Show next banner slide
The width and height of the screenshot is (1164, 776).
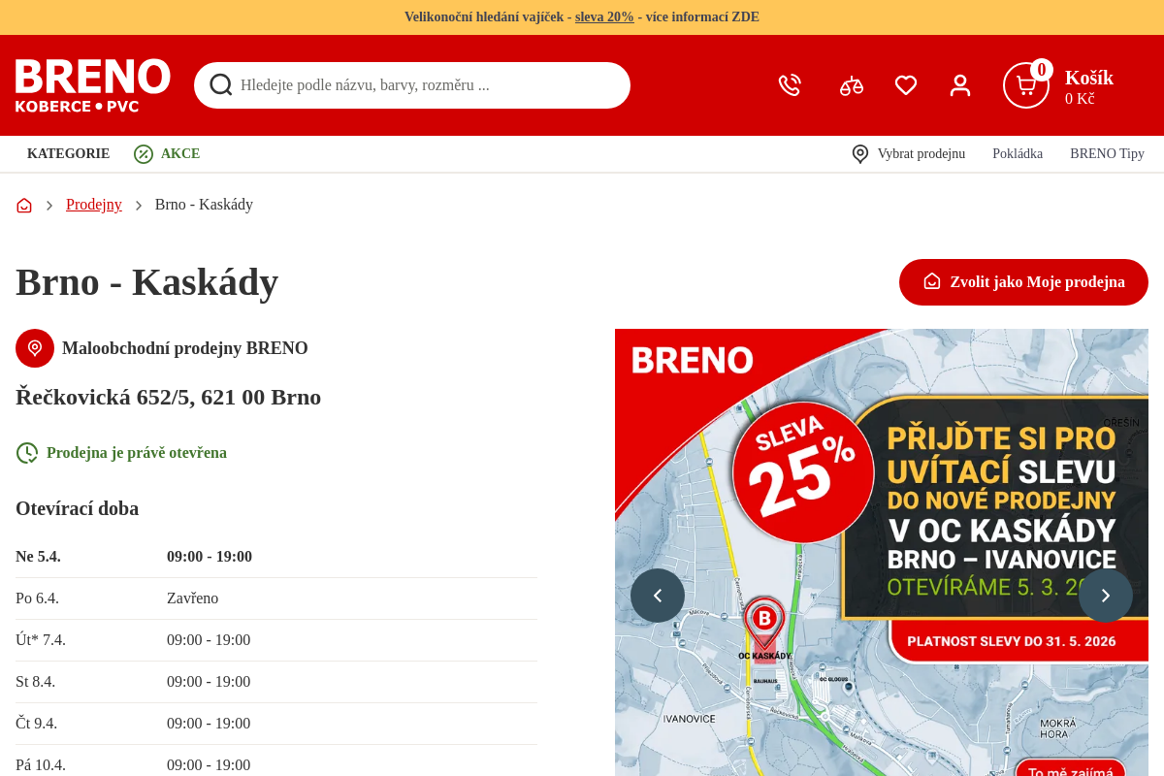coord(1106,596)
